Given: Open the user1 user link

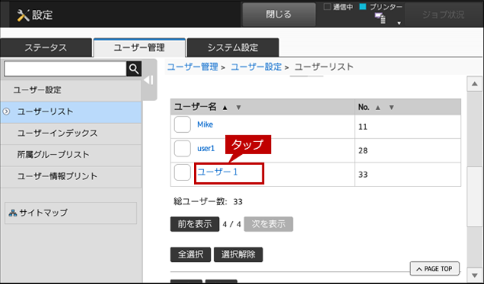Looking at the screenshot, I should [206, 149].
